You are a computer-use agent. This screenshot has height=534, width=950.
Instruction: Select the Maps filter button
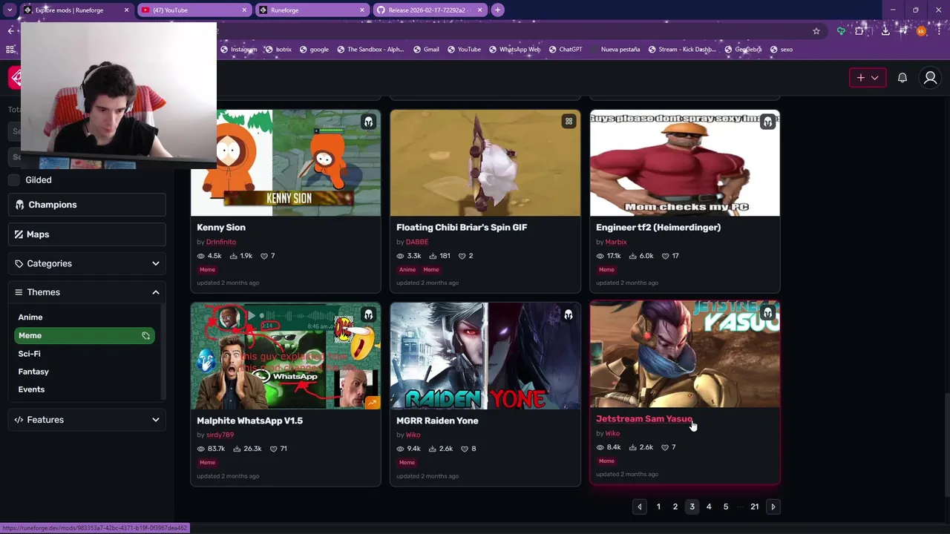click(87, 234)
